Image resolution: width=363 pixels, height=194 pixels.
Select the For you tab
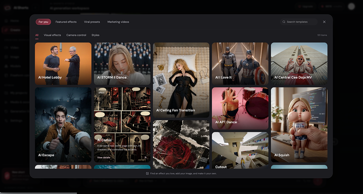pyautogui.click(x=43, y=22)
